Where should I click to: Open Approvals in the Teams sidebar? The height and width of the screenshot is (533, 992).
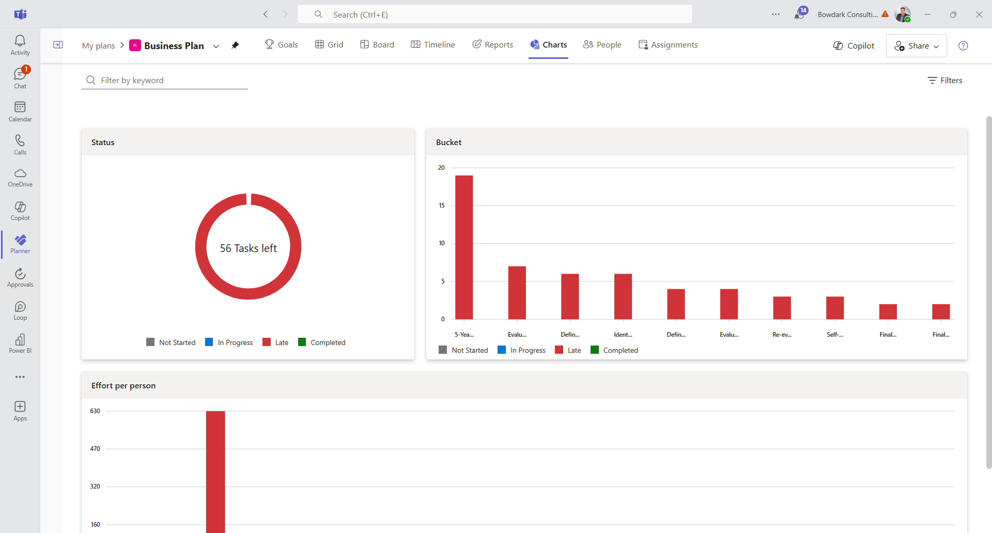[20, 277]
